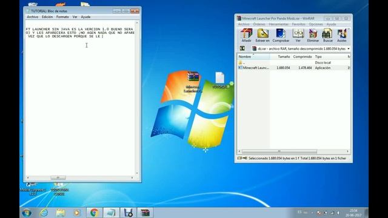Open the WinRAR address path dropdown
The height and width of the screenshot is (218, 388).
(349, 48)
